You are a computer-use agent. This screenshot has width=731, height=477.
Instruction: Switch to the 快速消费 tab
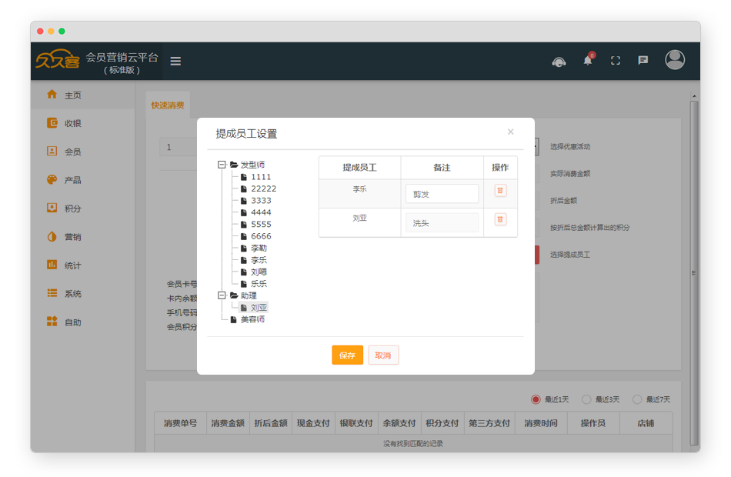167,105
